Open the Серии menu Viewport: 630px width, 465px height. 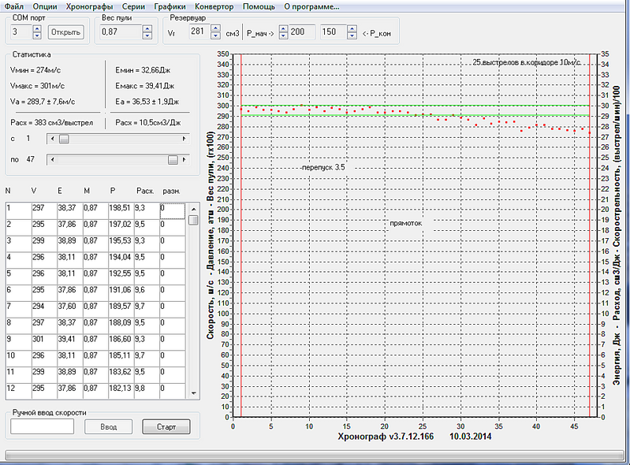click(133, 6)
